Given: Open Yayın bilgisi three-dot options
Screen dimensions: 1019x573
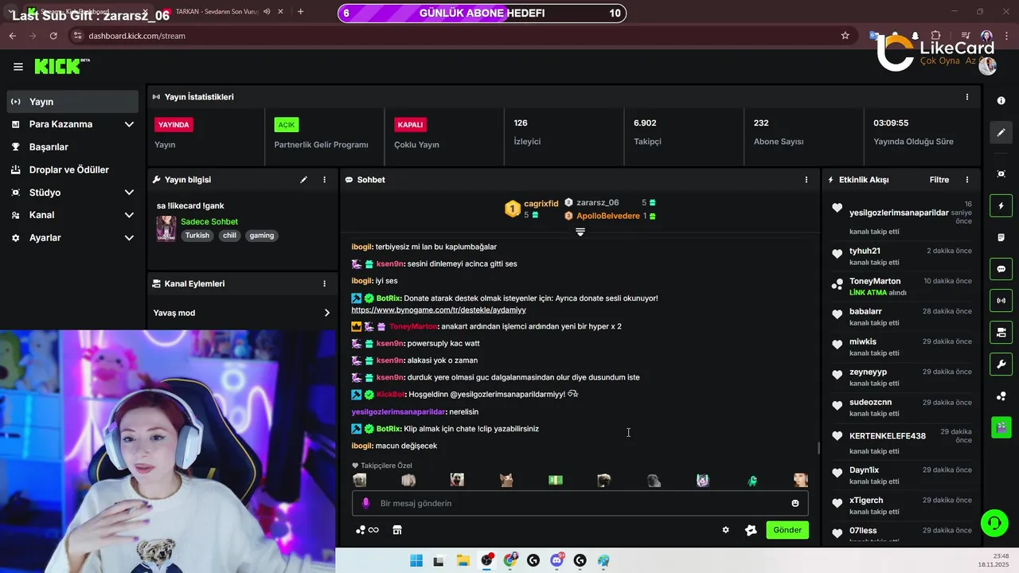Looking at the screenshot, I should click(x=324, y=180).
